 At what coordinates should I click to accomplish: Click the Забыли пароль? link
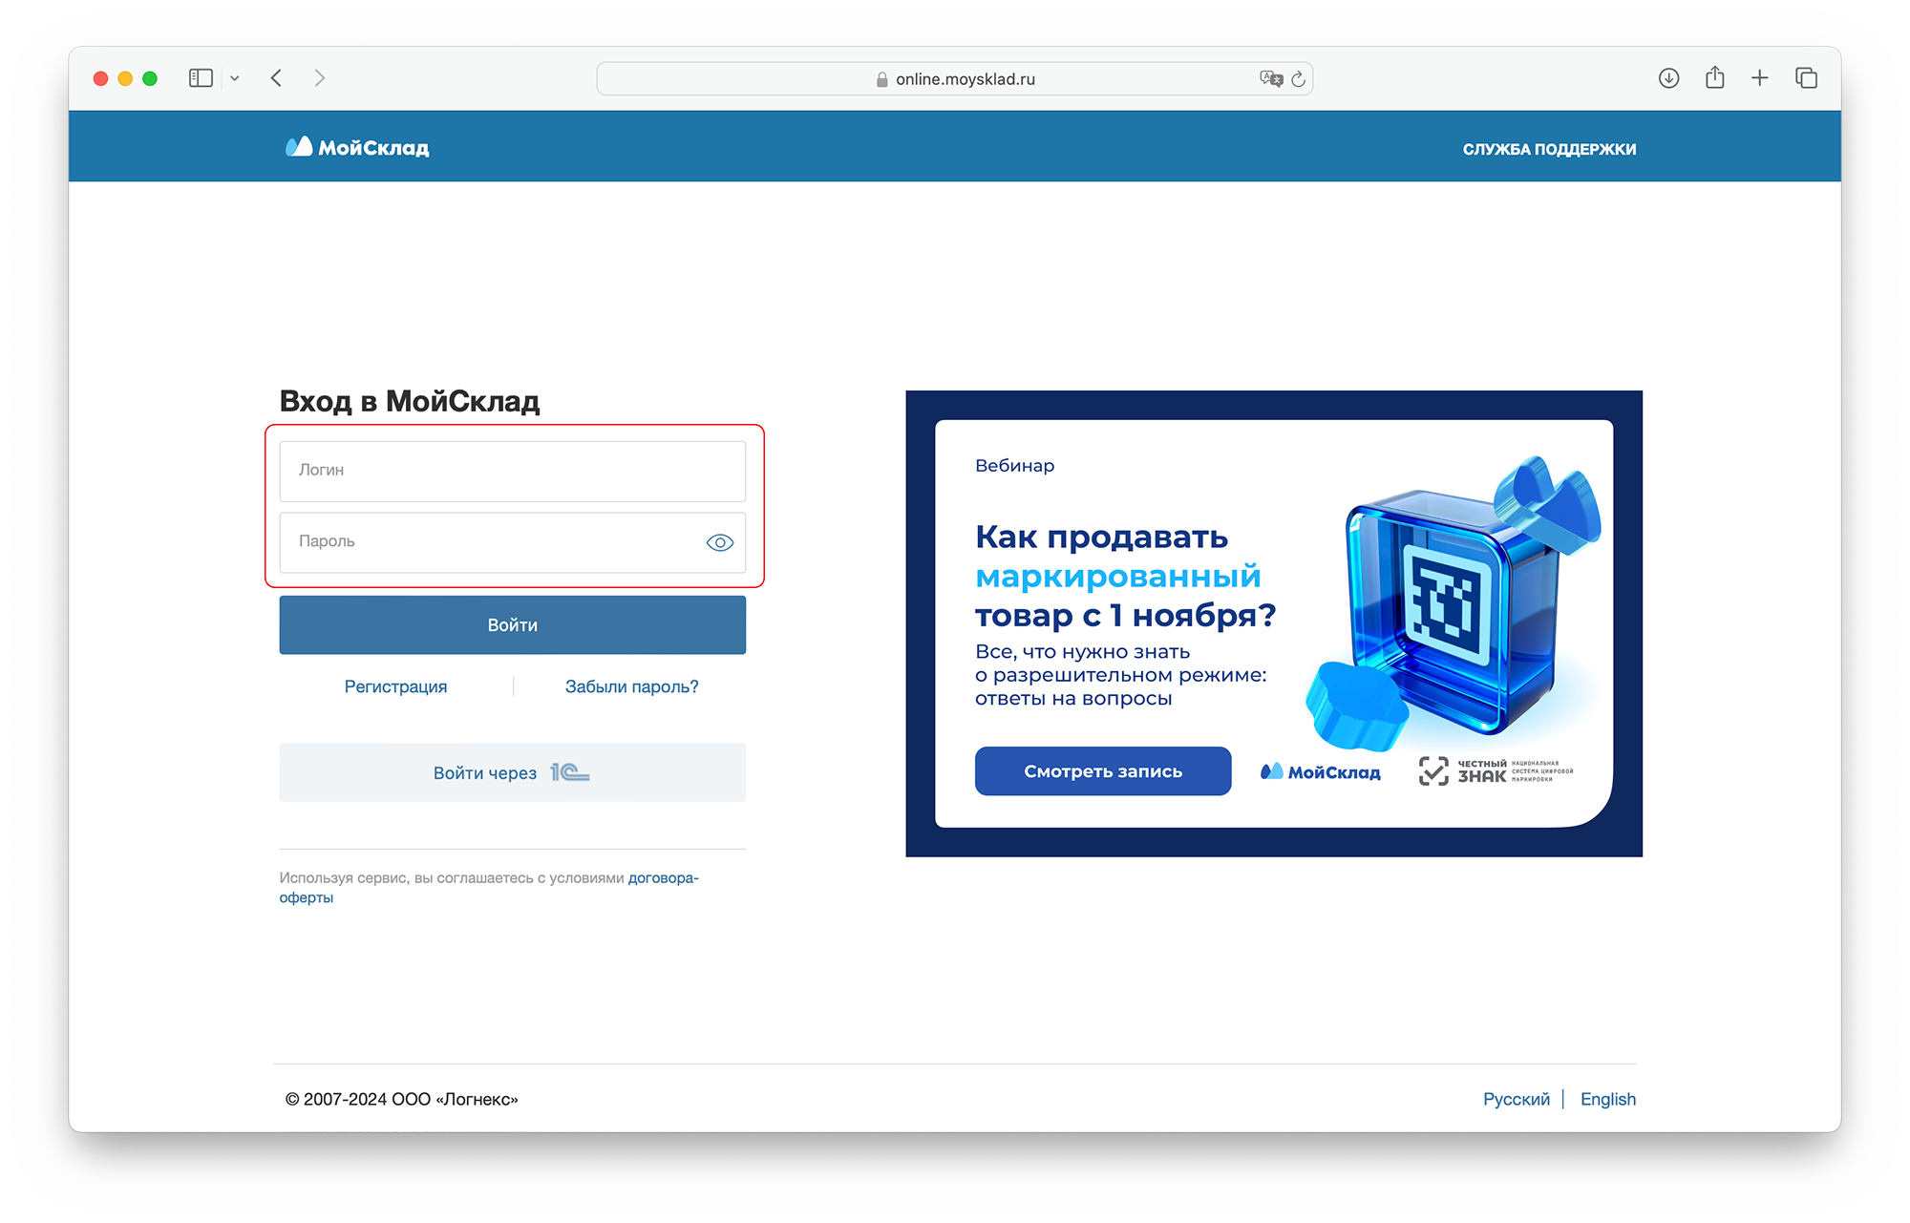click(631, 686)
